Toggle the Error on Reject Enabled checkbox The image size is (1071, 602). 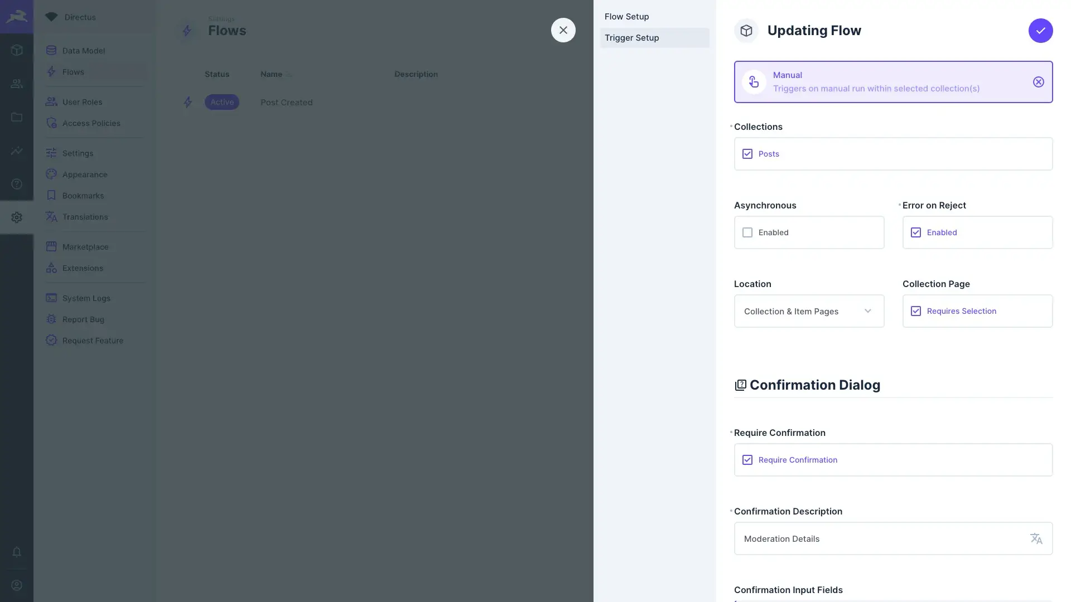(x=916, y=232)
